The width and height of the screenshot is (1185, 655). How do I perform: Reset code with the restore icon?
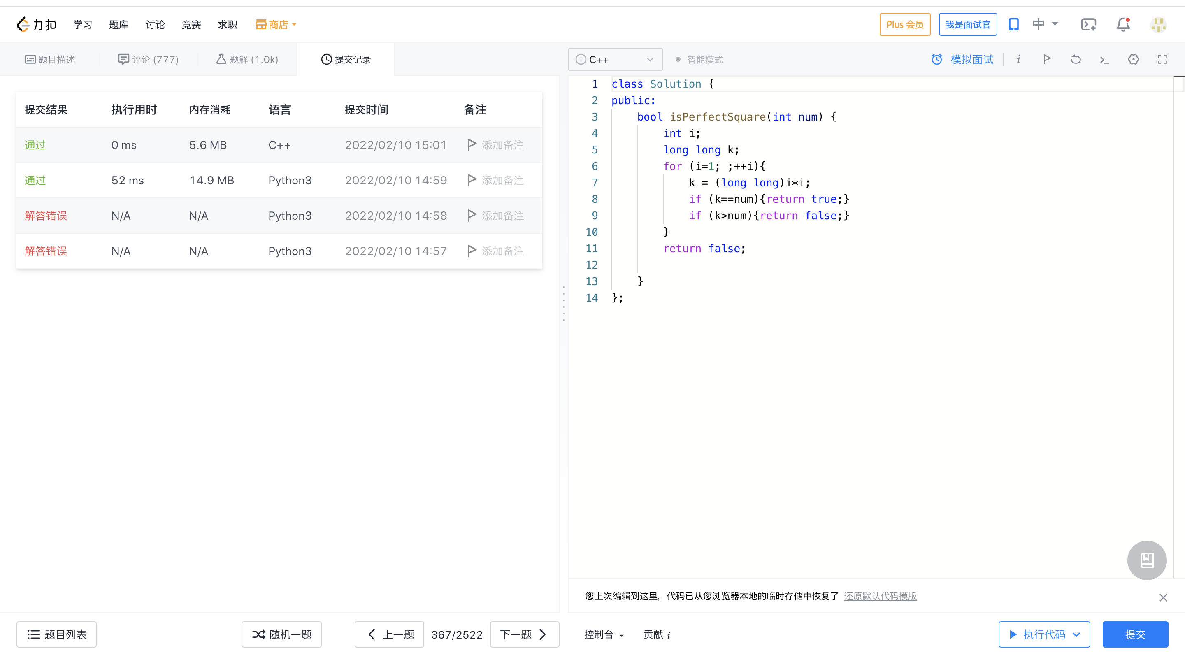[x=1076, y=59]
